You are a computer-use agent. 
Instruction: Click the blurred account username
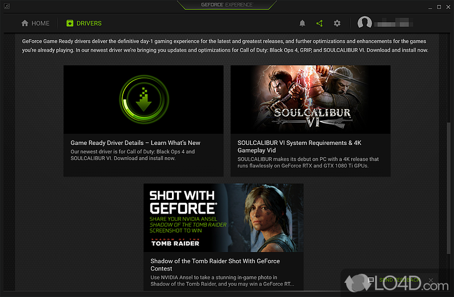[x=393, y=23]
